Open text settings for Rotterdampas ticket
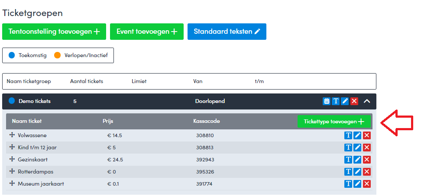 coord(348,172)
